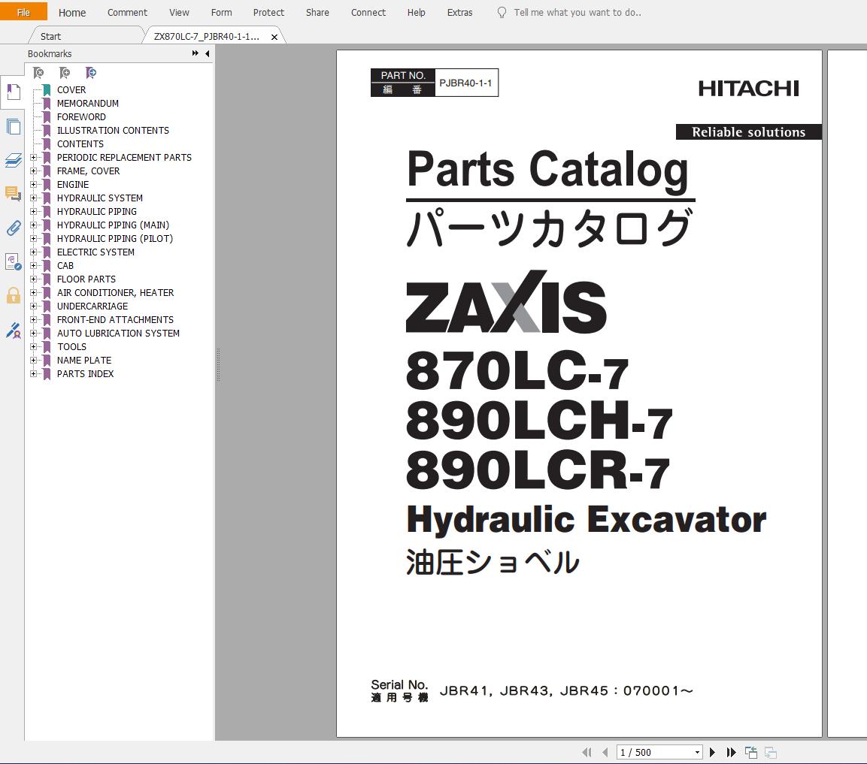Open the Pages thumbnail panel icon
The height and width of the screenshot is (764, 867).
click(14, 126)
